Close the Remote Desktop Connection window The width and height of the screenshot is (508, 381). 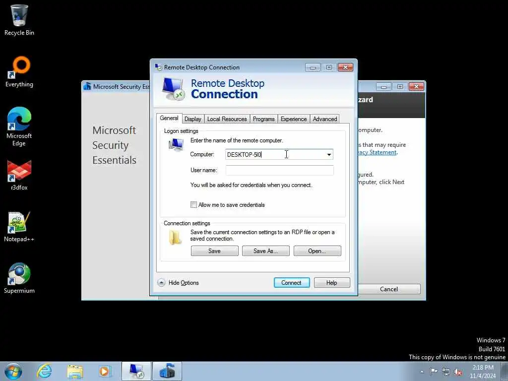pyautogui.click(x=345, y=67)
